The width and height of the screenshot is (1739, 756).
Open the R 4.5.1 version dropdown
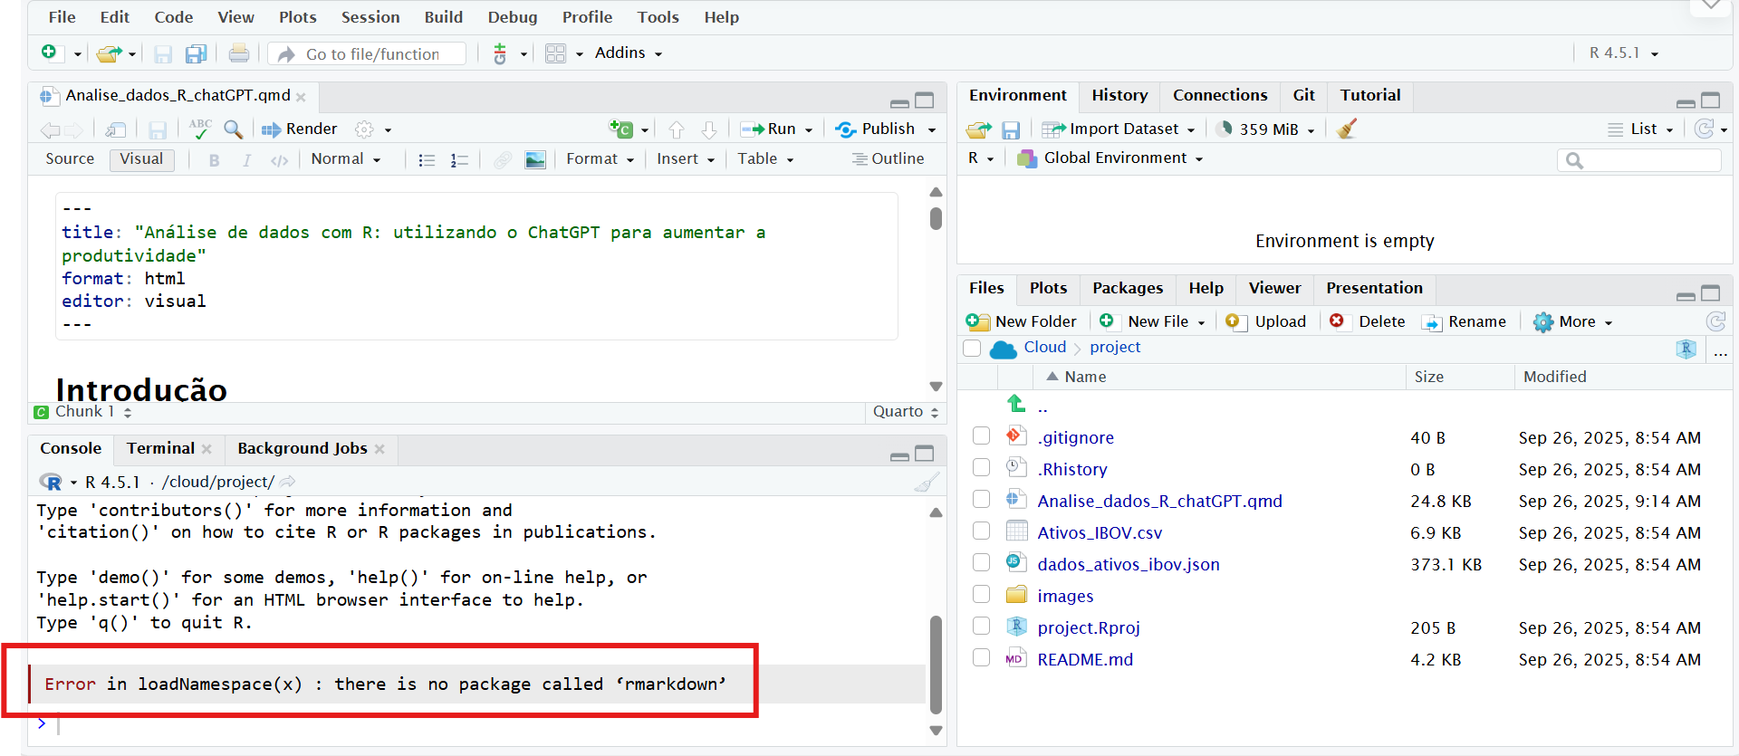tap(1624, 53)
